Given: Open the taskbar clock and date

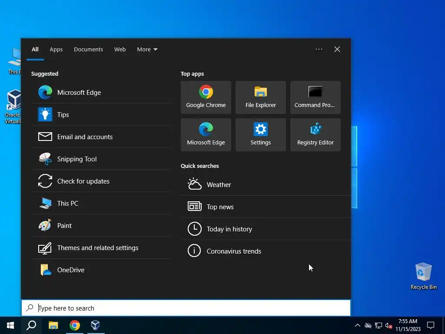Looking at the screenshot, I should tap(408, 325).
